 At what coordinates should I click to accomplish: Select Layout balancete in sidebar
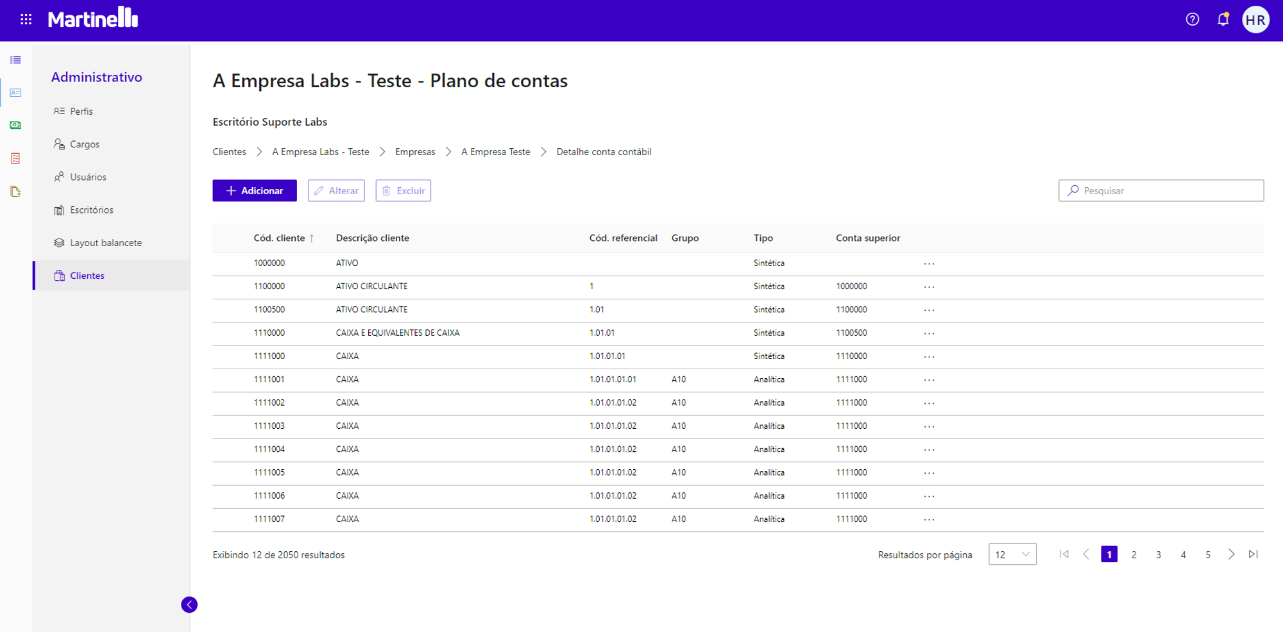(106, 243)
